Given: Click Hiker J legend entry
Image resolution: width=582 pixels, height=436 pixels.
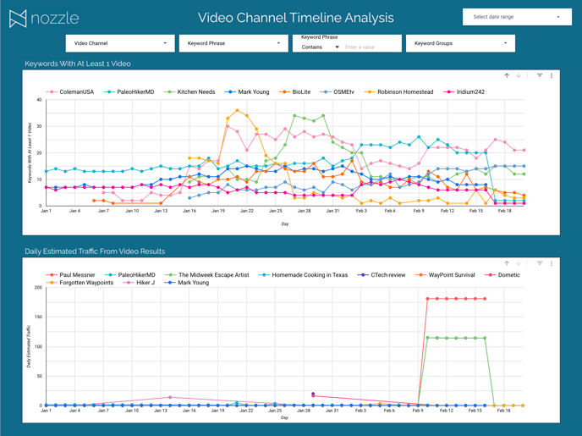Looking at the screenshot, I should (139, 283).
